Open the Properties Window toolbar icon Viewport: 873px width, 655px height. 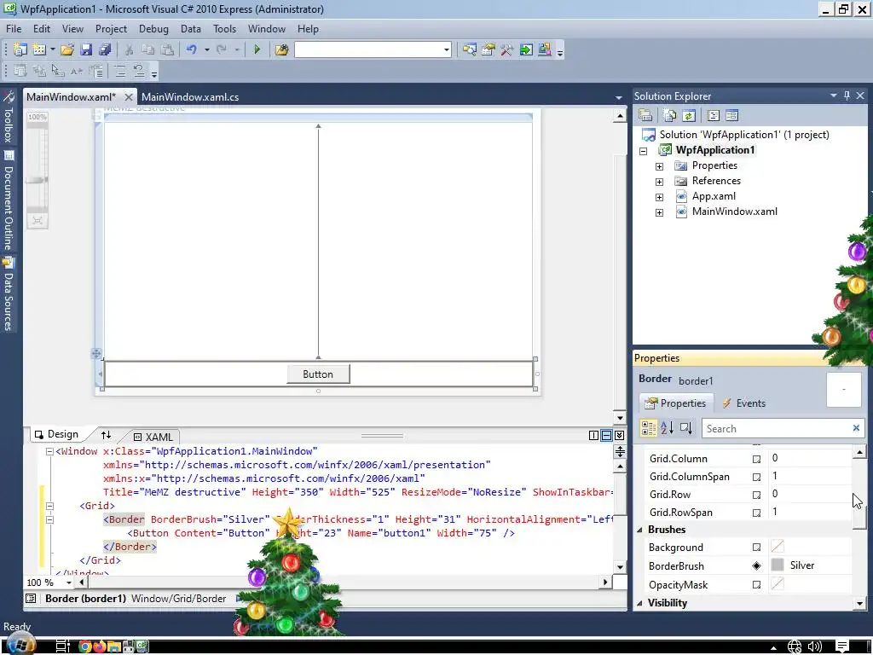[x=489, y=49]
